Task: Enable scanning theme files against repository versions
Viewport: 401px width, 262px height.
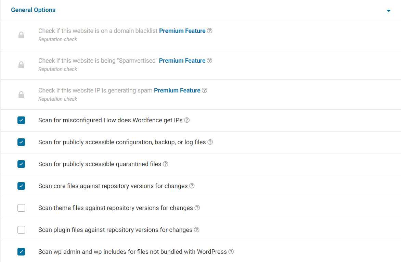Action: pyautogui.click(x=21, y=208)
